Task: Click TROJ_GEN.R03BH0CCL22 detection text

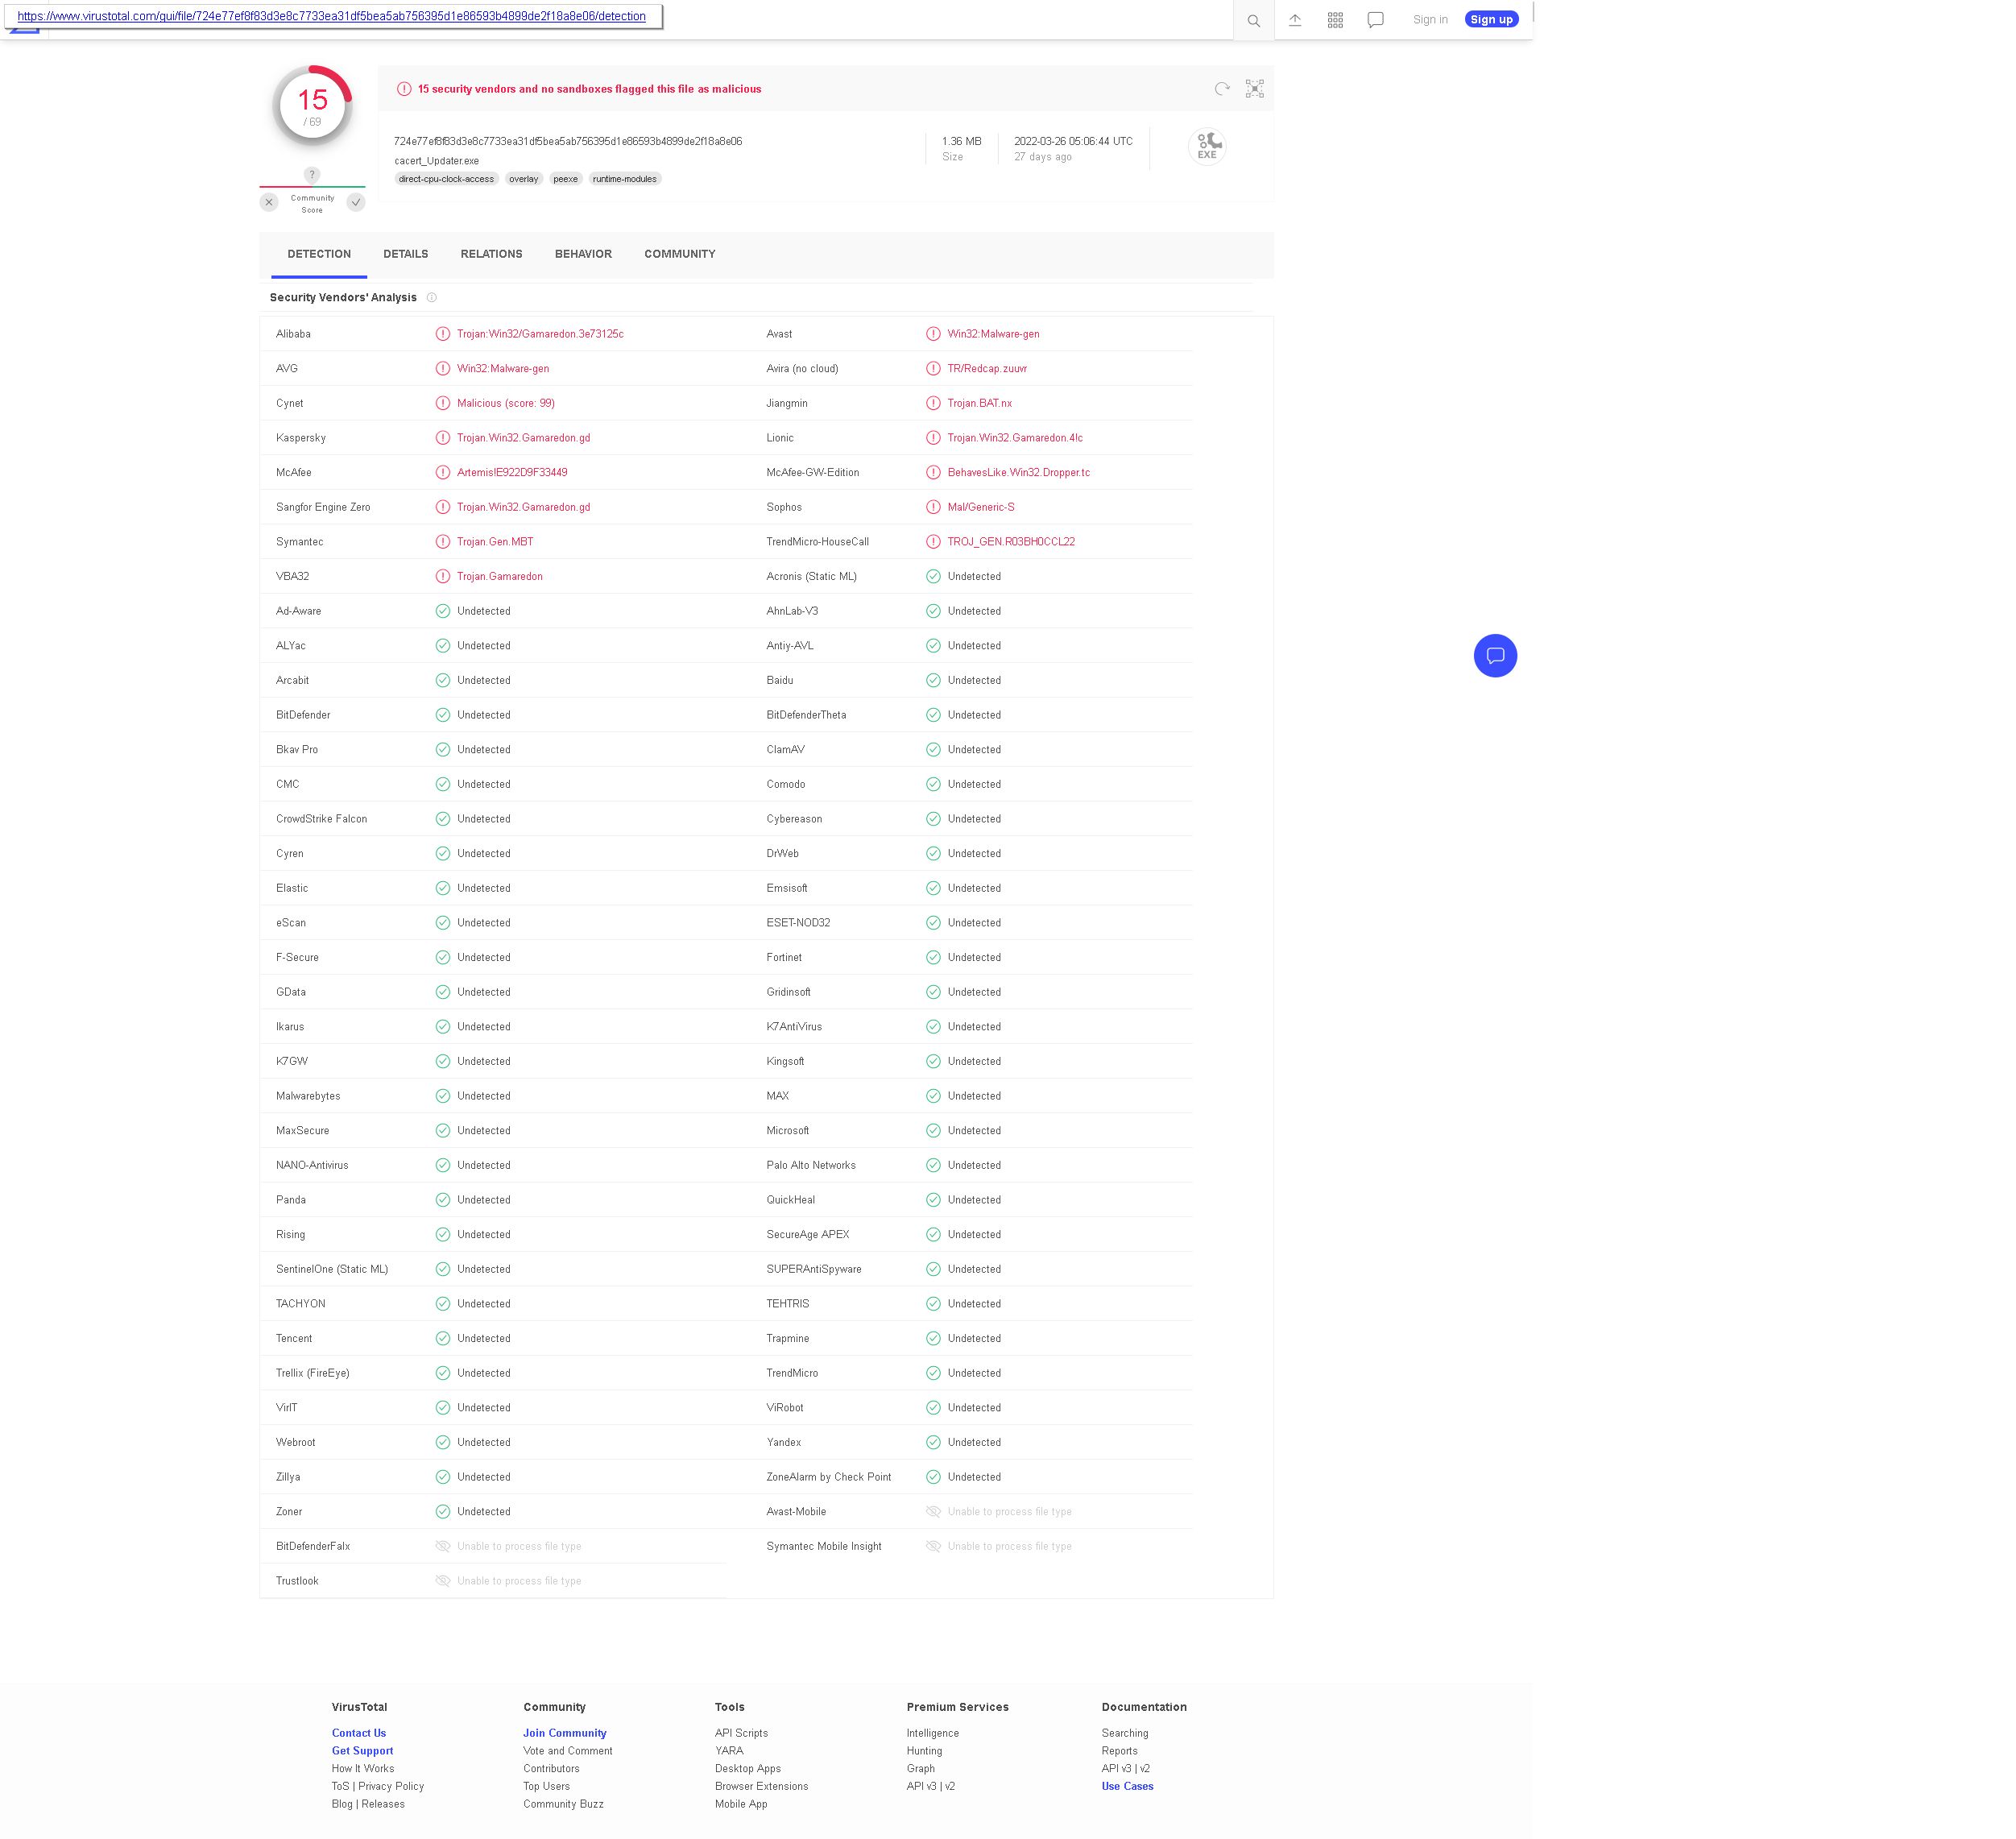Action: (x=1011, y=542)
